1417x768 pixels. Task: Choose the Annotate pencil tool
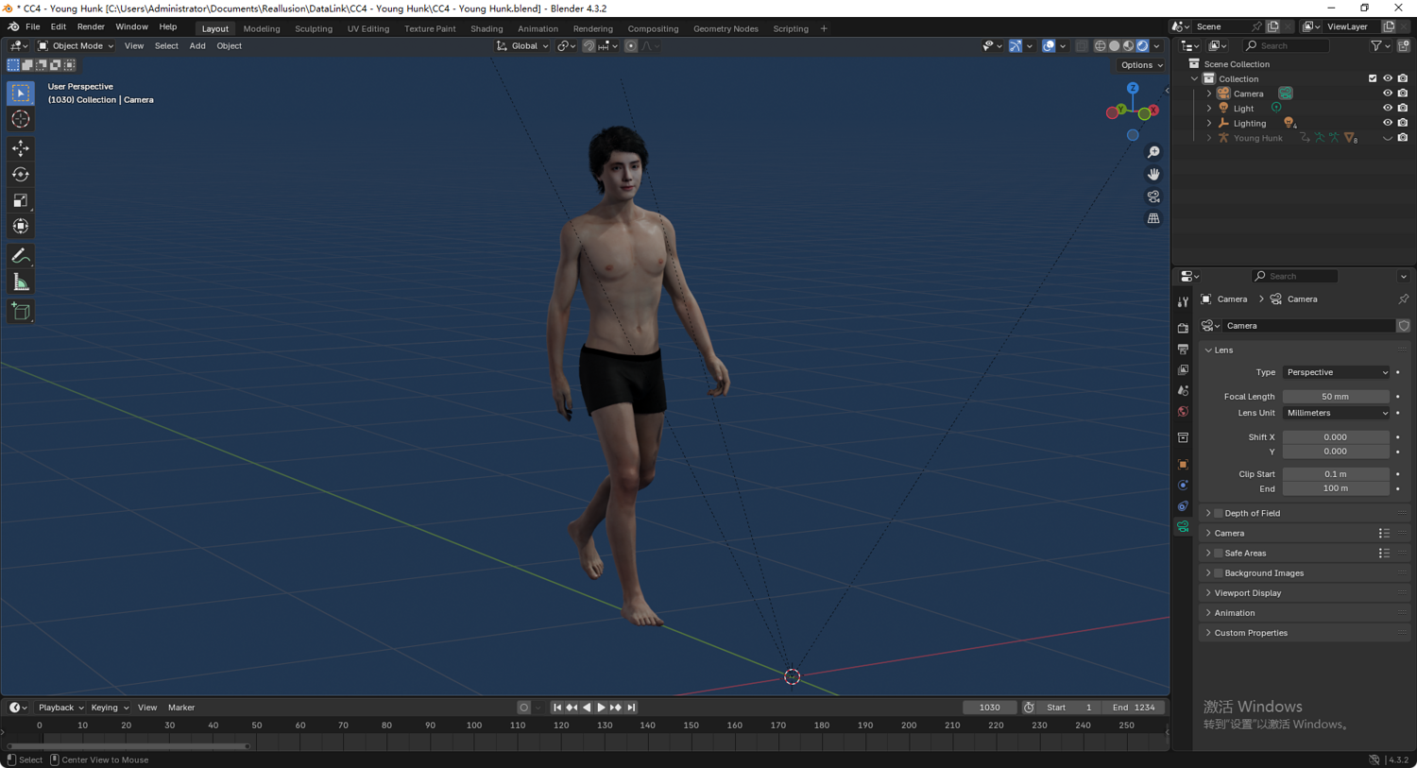[x=21, y=256]
